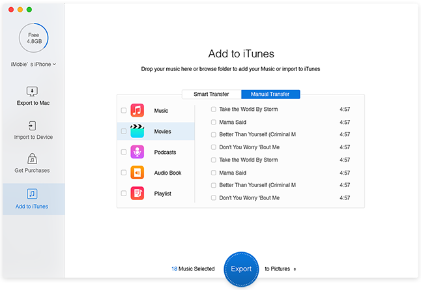
Task: Tick the Playlist category checkbox
Action: click(x=124, y=194)
